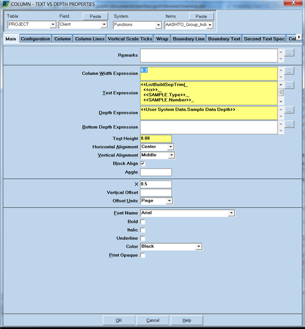Open the Font Name dropdown
This screenshot has height=329, width=305.
pyautogui.click(x=231, y=212)
